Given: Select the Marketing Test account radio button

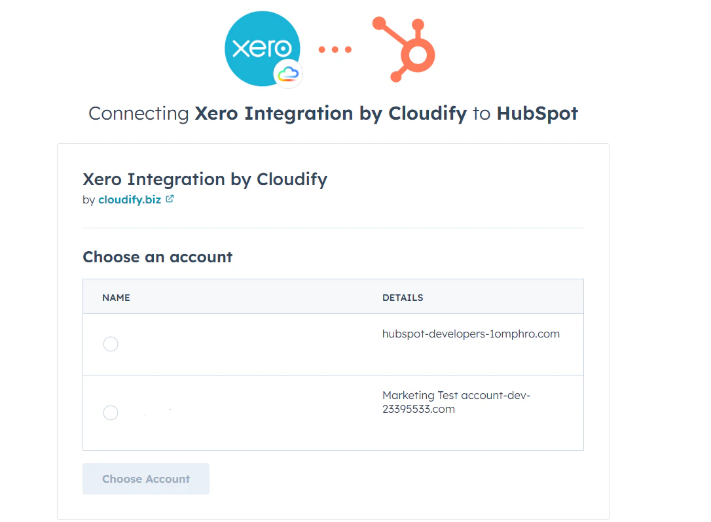Looking at the screenshot, I should point(111,412).
